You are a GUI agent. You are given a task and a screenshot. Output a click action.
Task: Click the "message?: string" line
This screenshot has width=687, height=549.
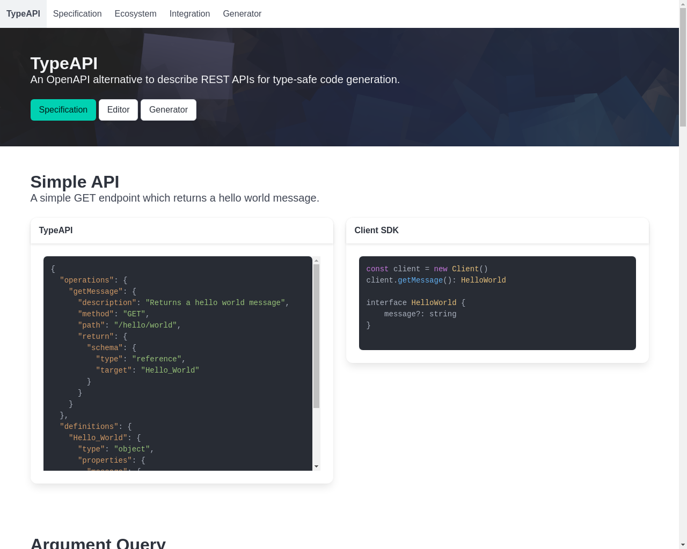point(420,314)
